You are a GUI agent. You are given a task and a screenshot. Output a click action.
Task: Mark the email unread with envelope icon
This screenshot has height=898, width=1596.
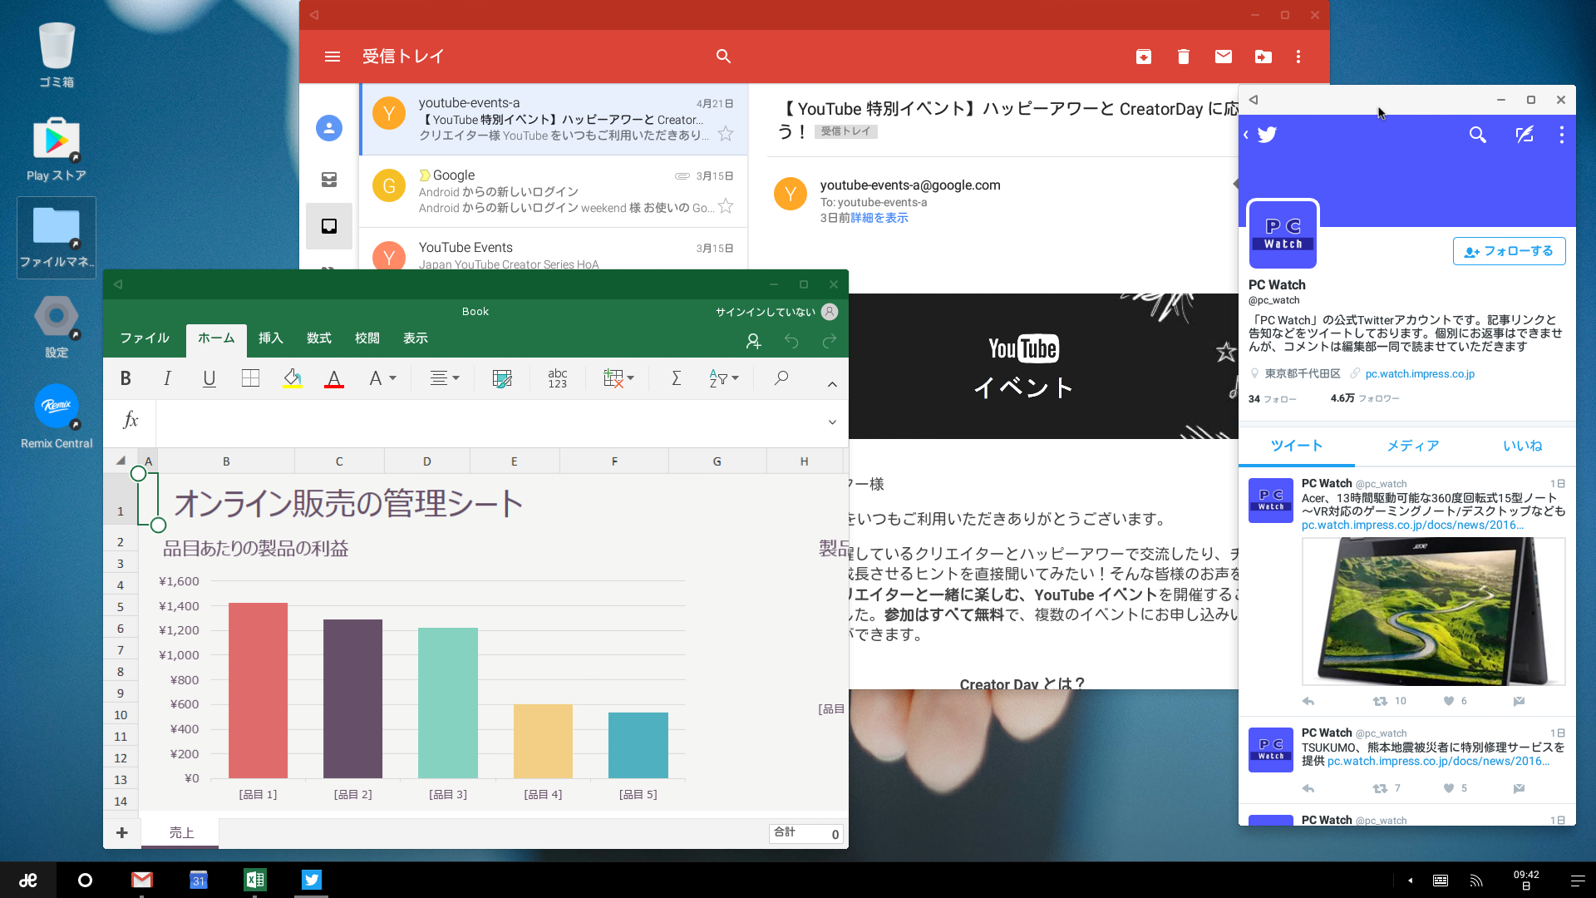point(1223,57)
